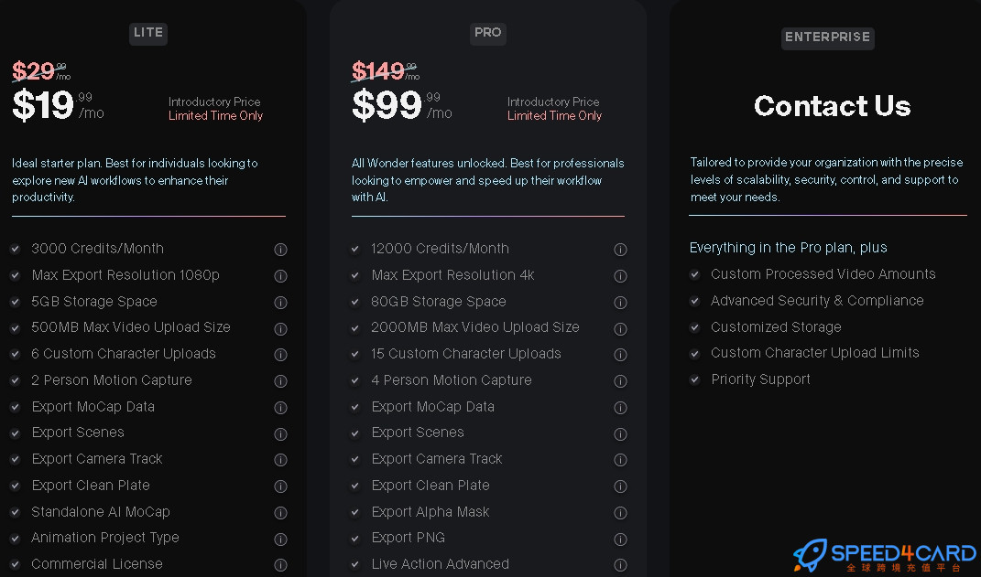Click the Speed4Card rocket logo
The height and width of the screenshot is (577, 981).
pos(811,554)
